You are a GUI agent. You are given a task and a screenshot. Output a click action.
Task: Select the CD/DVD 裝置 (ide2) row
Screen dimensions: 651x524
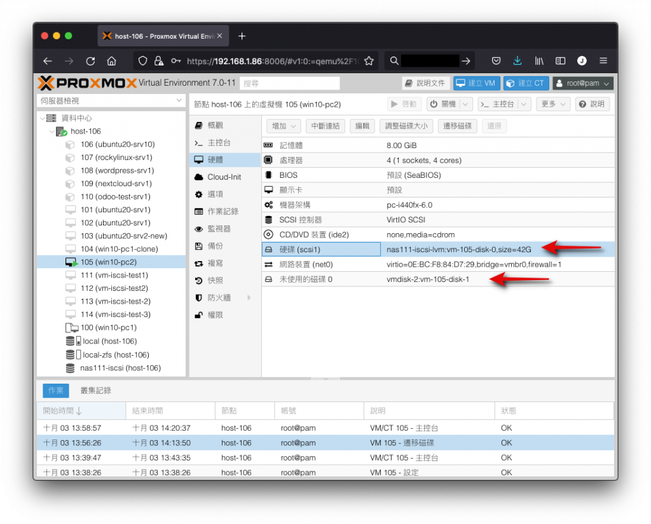pos(438,235)
